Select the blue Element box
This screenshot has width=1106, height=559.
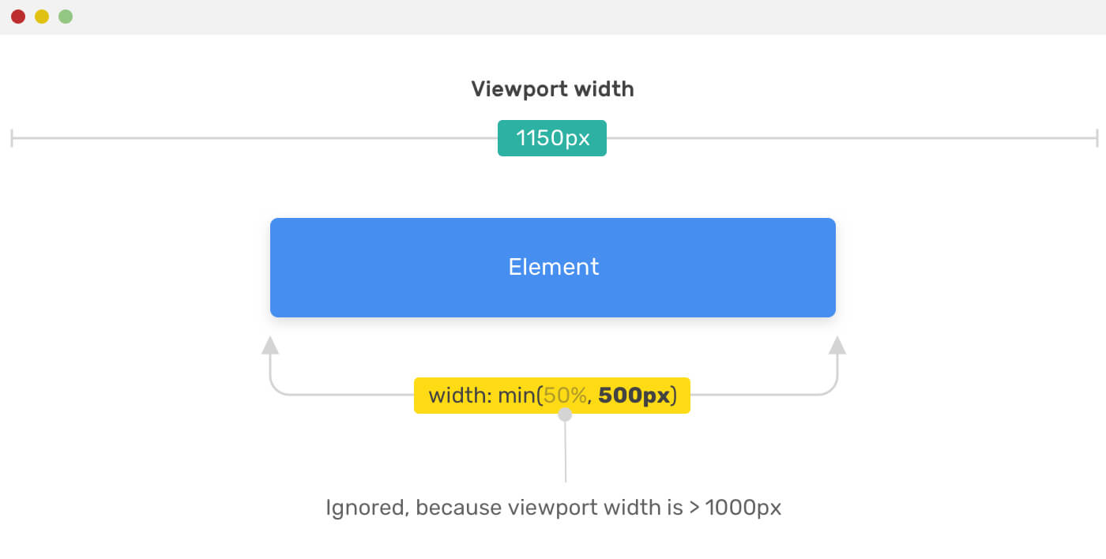(553, 268)
